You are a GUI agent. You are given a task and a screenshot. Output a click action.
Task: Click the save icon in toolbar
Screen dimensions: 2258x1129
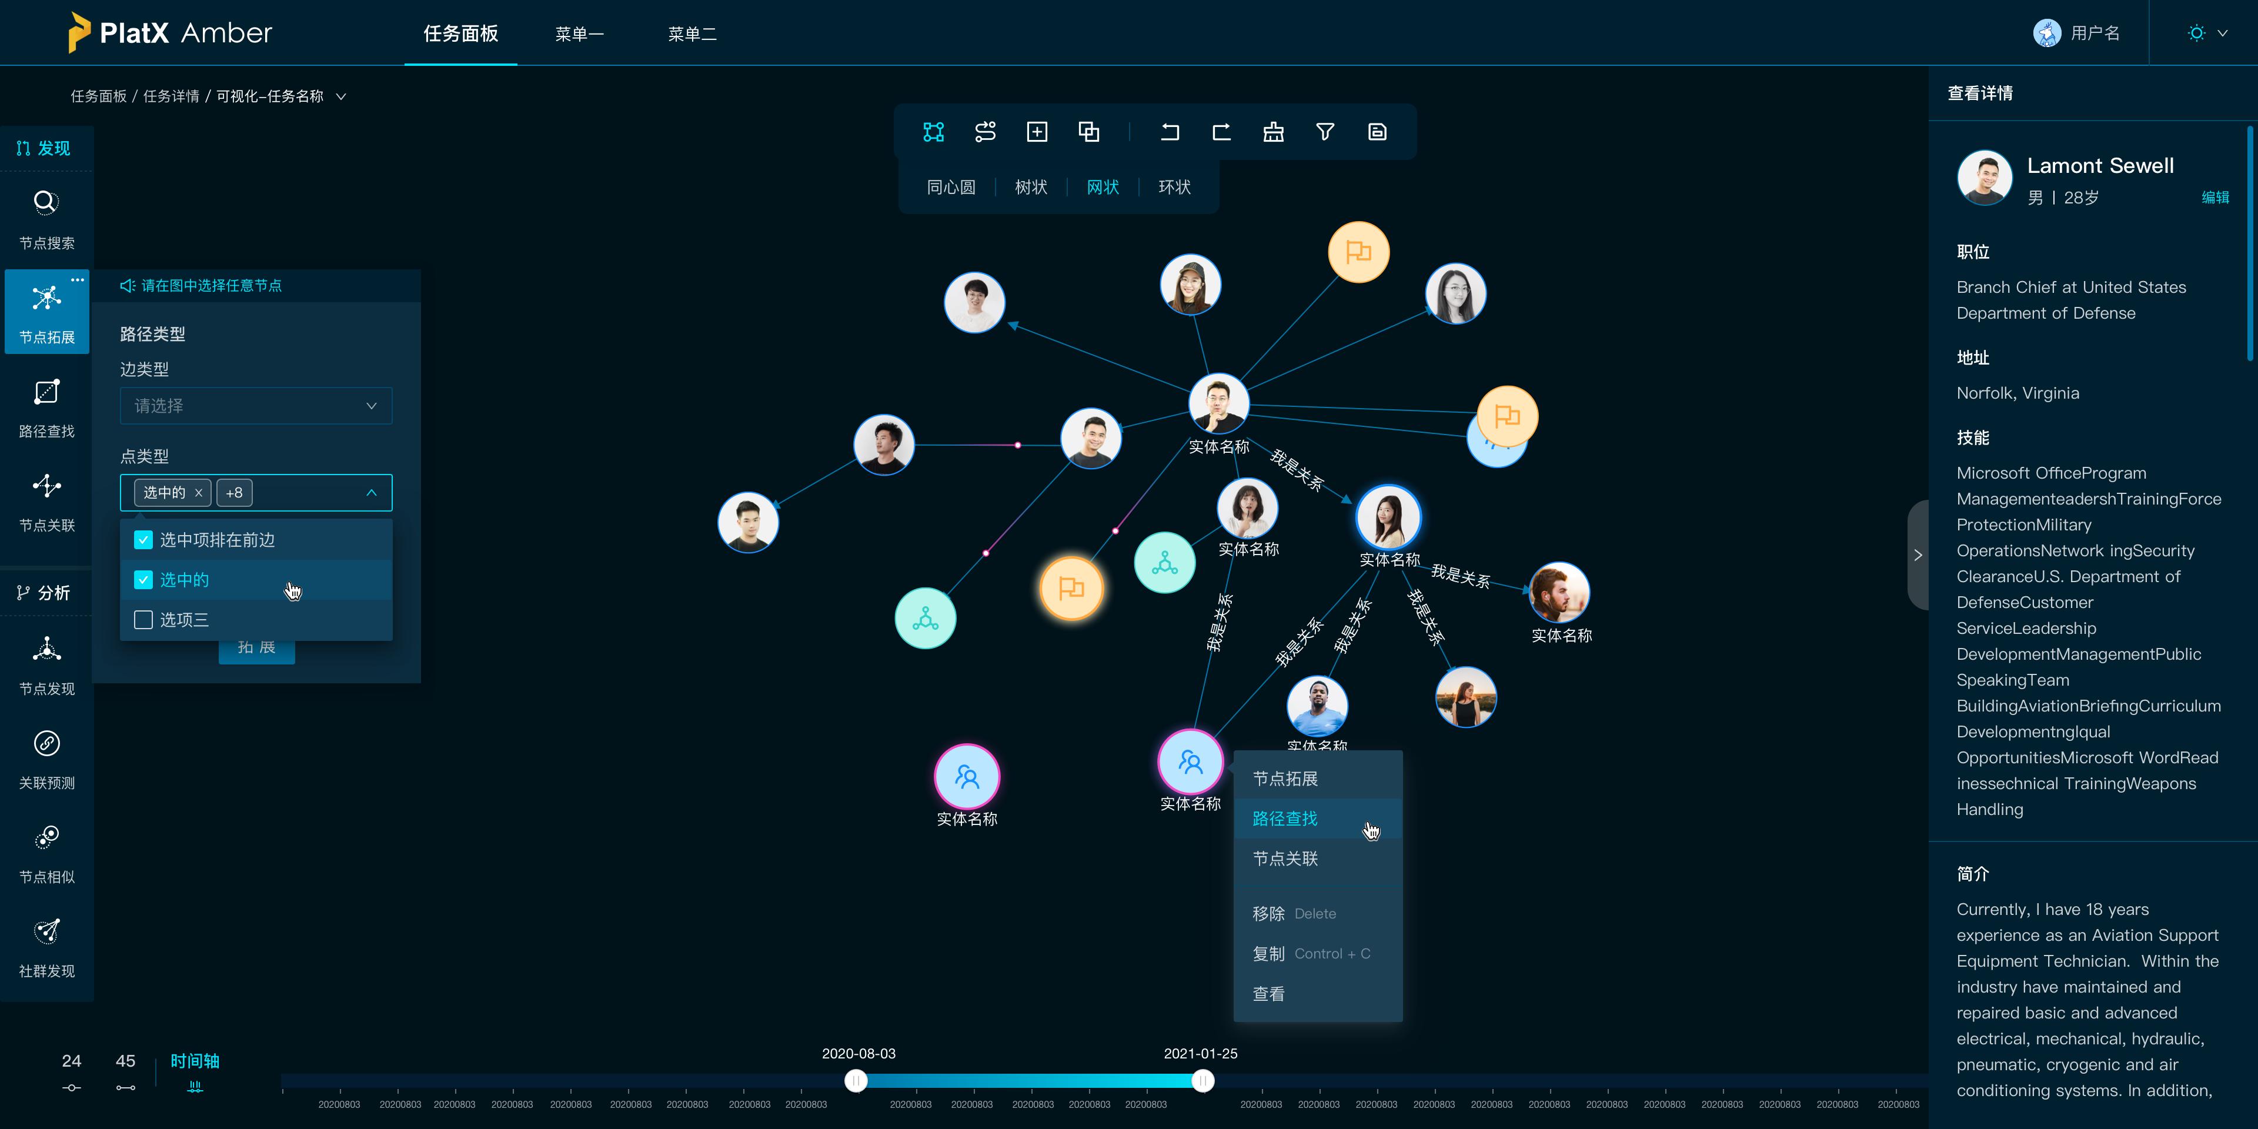[1376, 132]
